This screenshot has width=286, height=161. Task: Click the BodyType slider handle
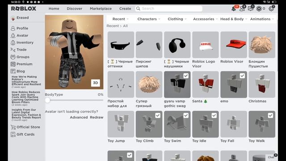47,100
